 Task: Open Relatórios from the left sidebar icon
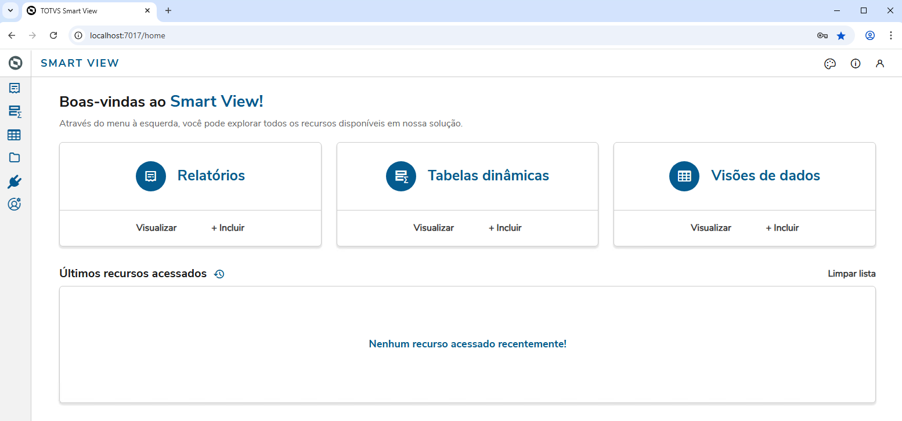[x=15, y=88]
